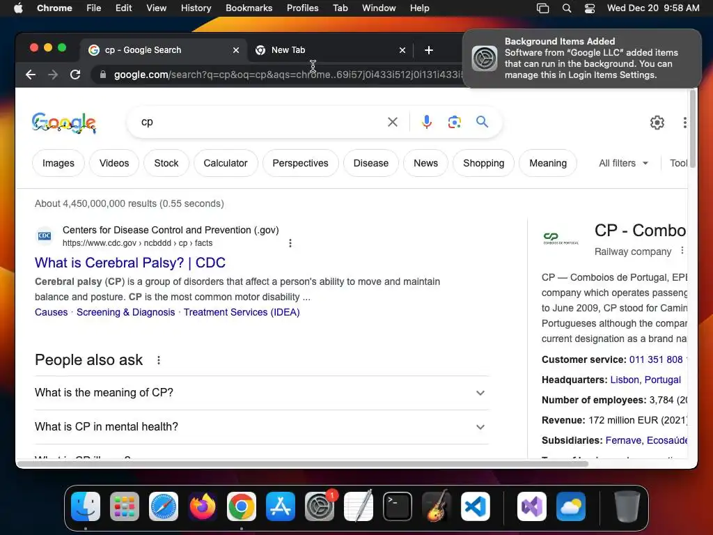Start voice search with the microphone icon
The width and height of the screenshot is (713, 535).
[427, 122]
